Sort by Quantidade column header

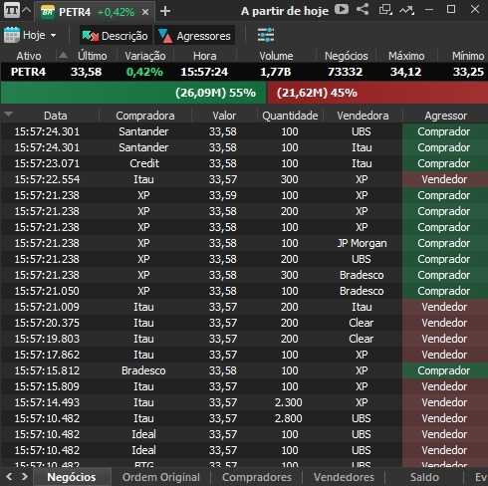(x=290, y=116)
